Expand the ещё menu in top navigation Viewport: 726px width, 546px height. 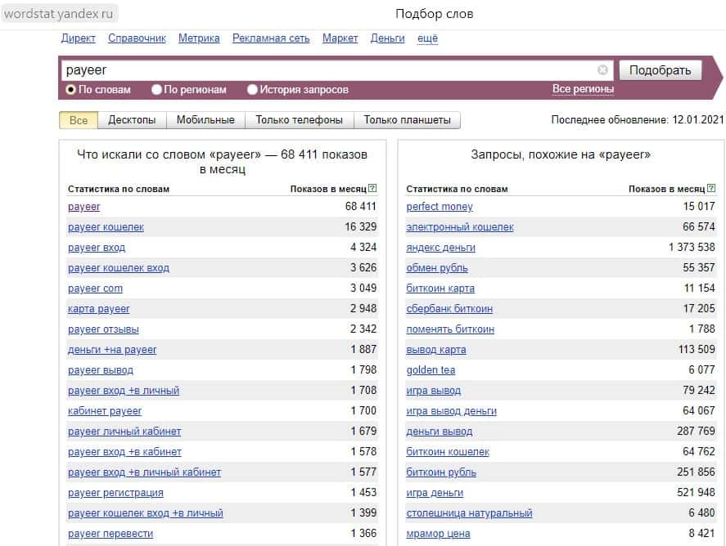point(427,38)
